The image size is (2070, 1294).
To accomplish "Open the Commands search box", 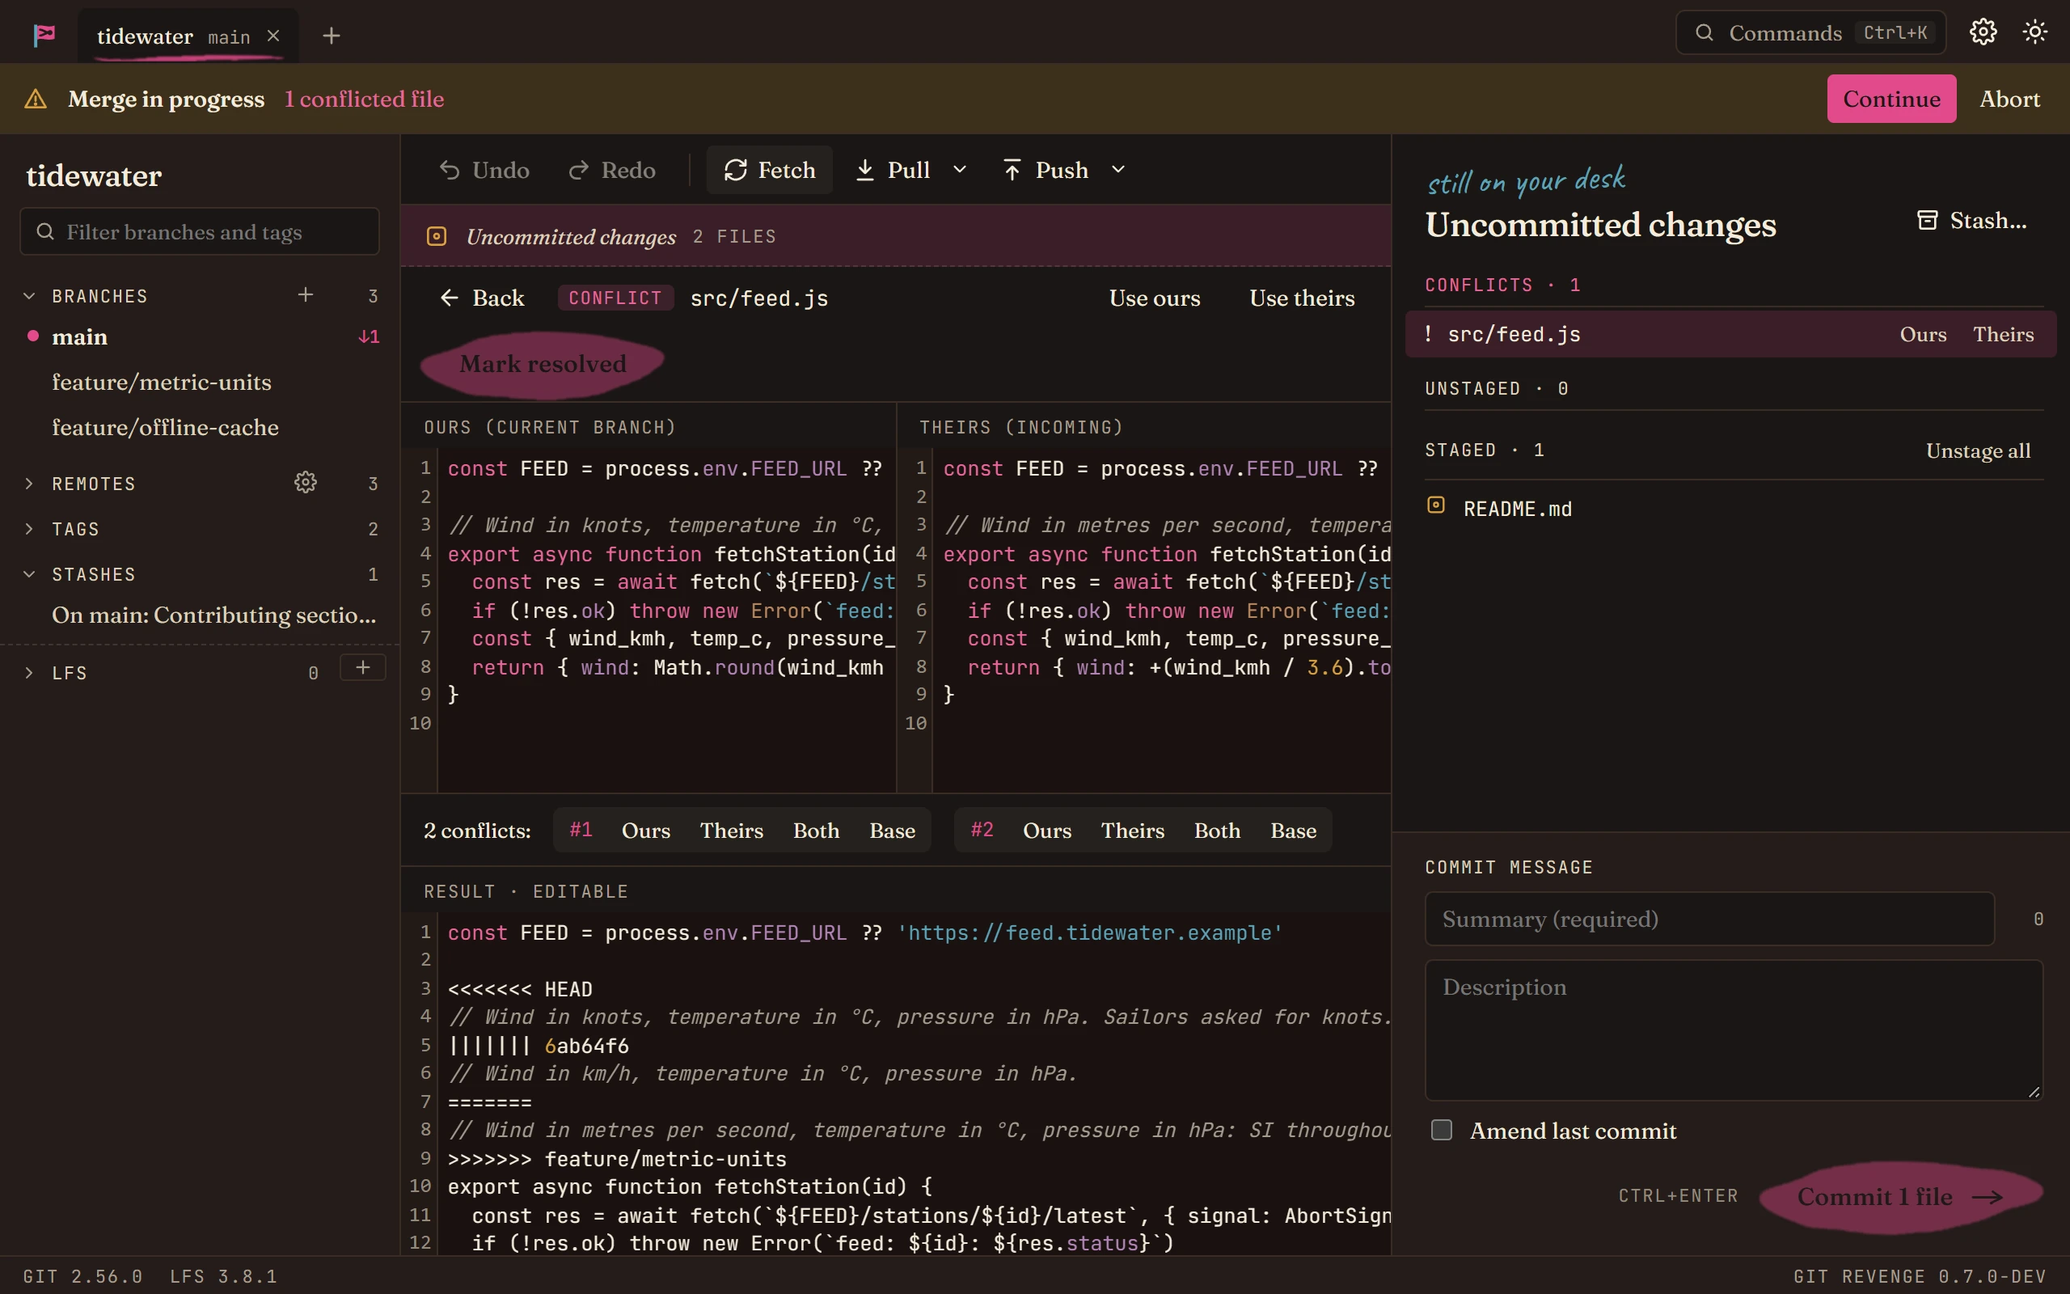I will tap(1810, 32).
